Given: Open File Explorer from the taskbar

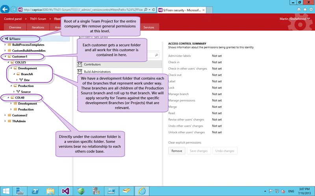Looking at the screenshot, I should [x=50, y=191].
